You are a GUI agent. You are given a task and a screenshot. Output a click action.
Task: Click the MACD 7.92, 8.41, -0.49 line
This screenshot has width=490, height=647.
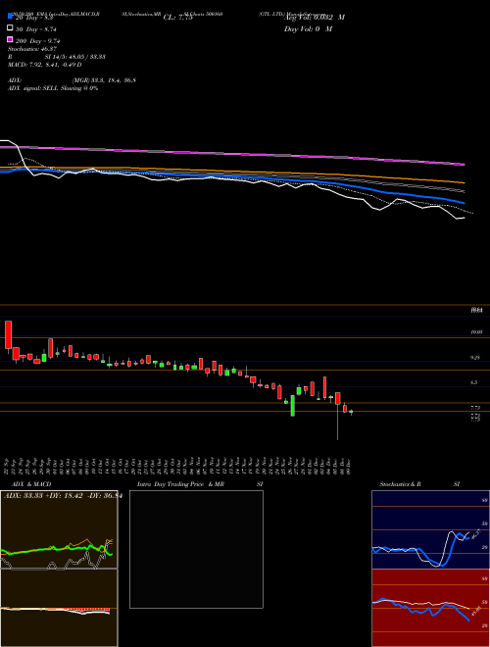pyautogui.click(x=44, y=65)
